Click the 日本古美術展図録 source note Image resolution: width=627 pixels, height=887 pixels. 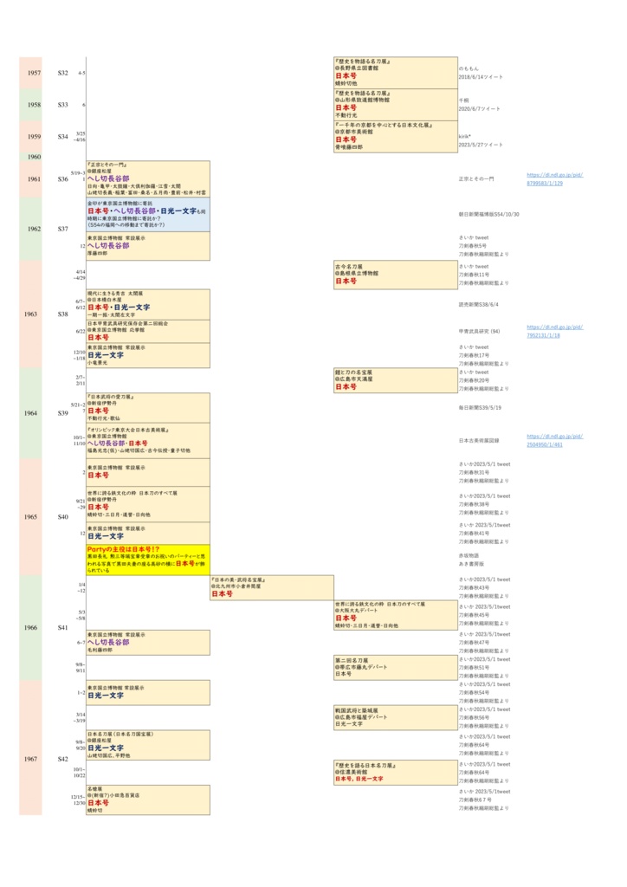coord(478,440)
